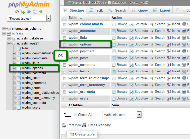The width and height of the screenshot is (190, 139).
Task: Tick the wpdm_links row checkbox
Action: click(x=64, y=38)
